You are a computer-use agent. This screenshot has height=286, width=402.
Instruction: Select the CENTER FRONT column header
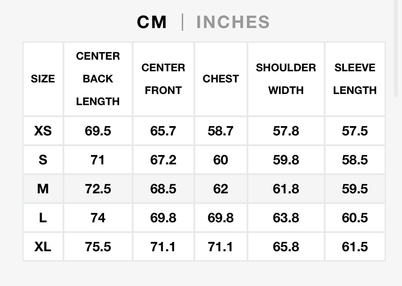163,79
